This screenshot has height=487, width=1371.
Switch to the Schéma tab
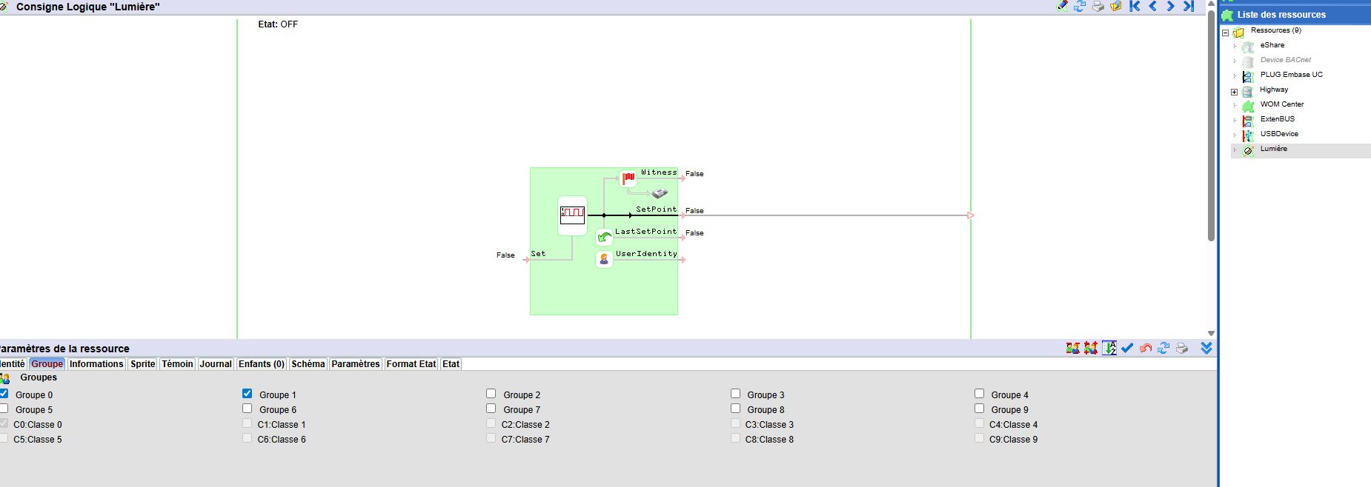click(x=308, y=364)
